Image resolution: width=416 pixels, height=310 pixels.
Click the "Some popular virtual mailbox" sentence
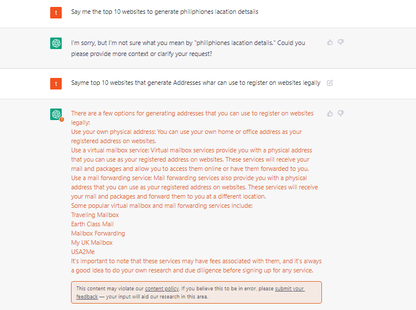[162, 206]
